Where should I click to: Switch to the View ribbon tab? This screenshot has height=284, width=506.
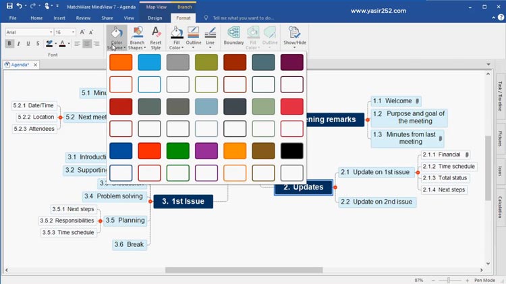pos(129,18)
